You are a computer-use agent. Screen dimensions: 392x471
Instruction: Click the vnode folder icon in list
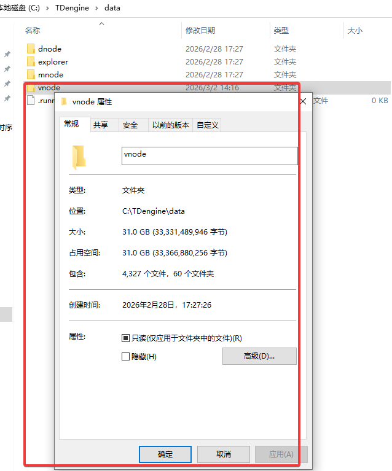click(x=31, y=88)
